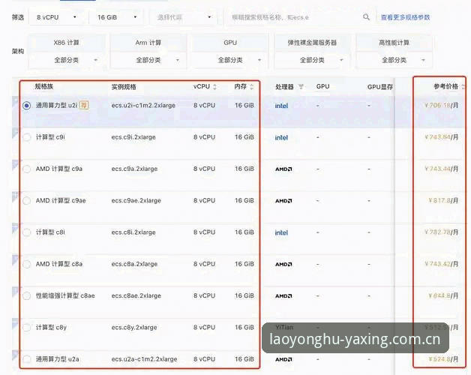Expand 全部分类 under 弹性裸金属服务器
471x375 pixels.
coord(313,60)
